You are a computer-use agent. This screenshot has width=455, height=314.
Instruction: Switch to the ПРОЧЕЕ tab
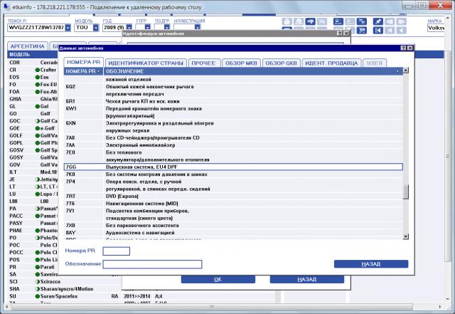(x=203, y=63)
